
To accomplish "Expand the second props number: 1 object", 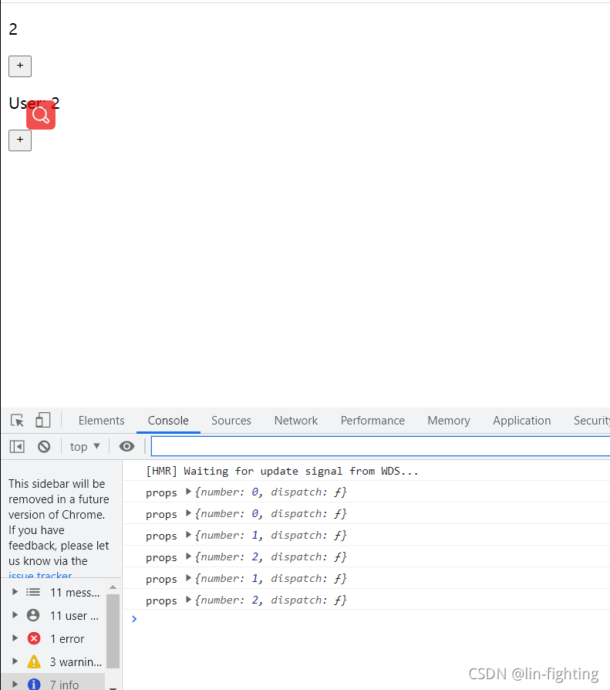I will pyautogui.click(x=188, y=578).
